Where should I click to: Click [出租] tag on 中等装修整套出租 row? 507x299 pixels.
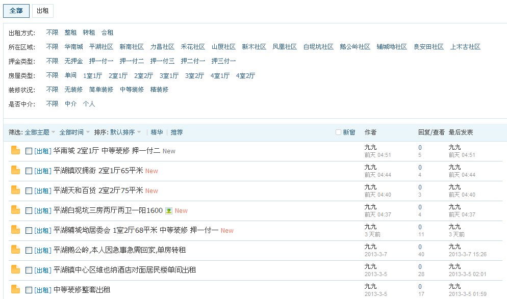tap(43, 290)
